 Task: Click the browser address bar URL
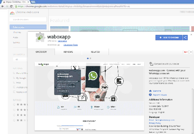click(x=74, y=6)
